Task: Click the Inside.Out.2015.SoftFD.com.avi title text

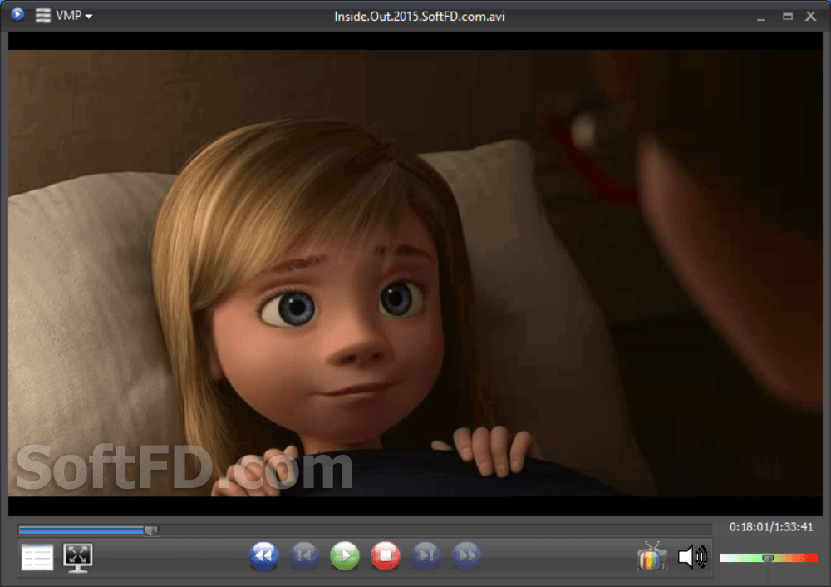Action: 419,17
